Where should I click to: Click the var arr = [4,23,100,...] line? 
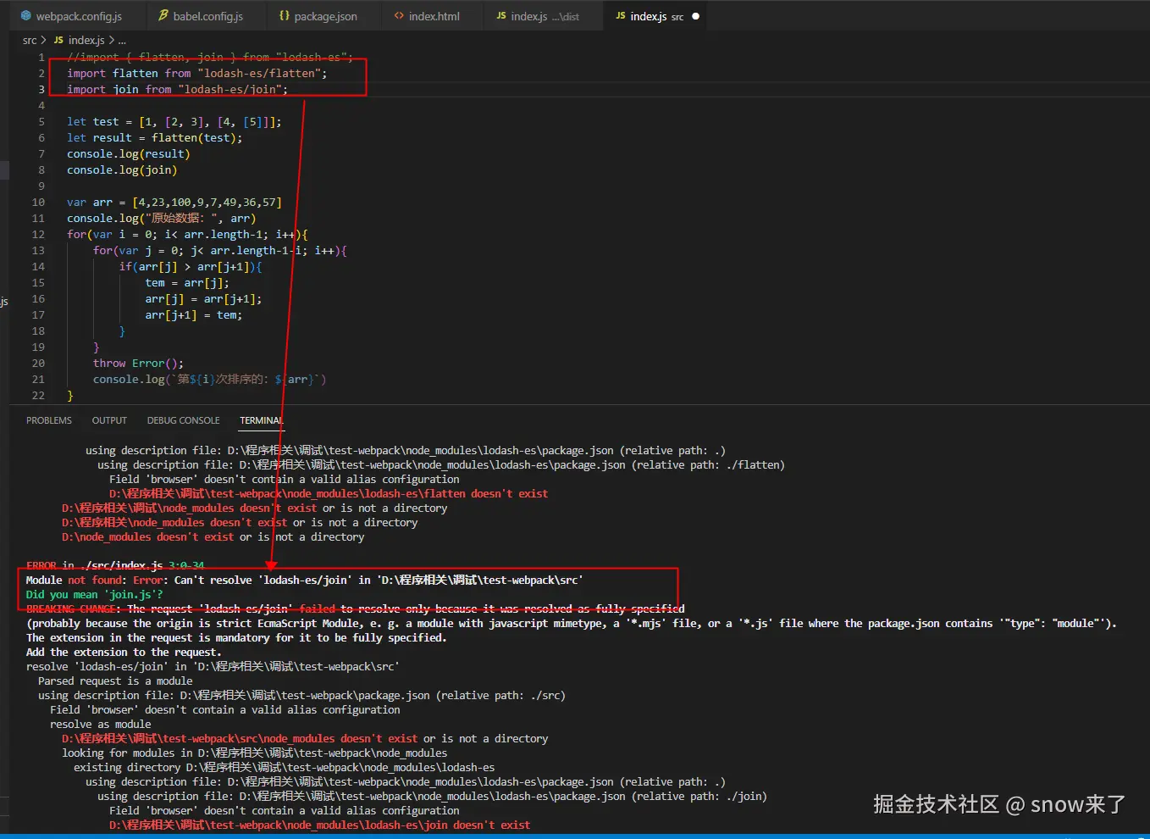[x=174, y=203]
